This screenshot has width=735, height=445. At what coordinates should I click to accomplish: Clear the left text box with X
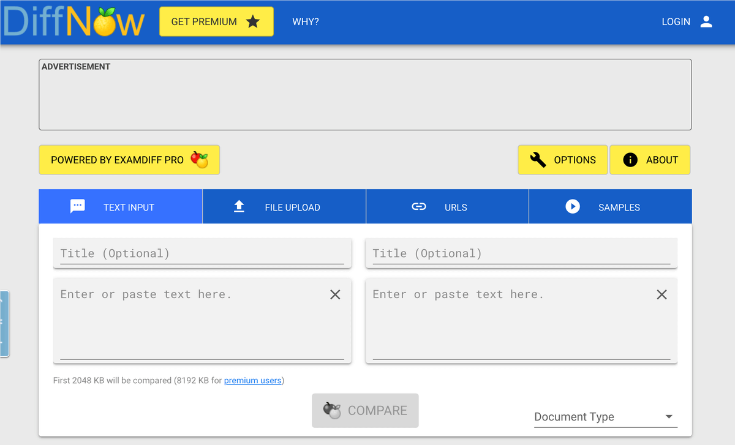(x=335, y=294)
